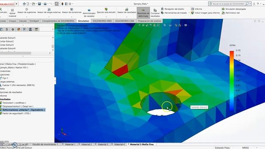Create a new document with the New icon
Viewport: 265px width, 149px height.
(x=28, y=4)
